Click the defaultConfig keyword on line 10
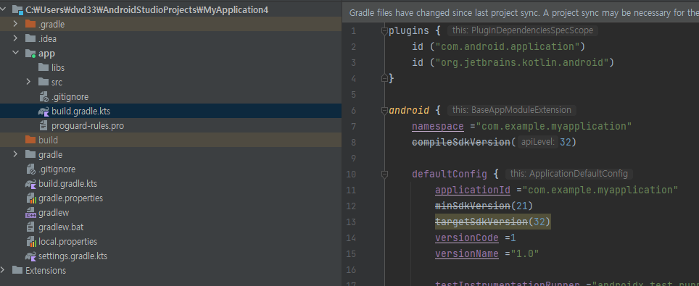The image size is (699, 286). tap(450, 174)
